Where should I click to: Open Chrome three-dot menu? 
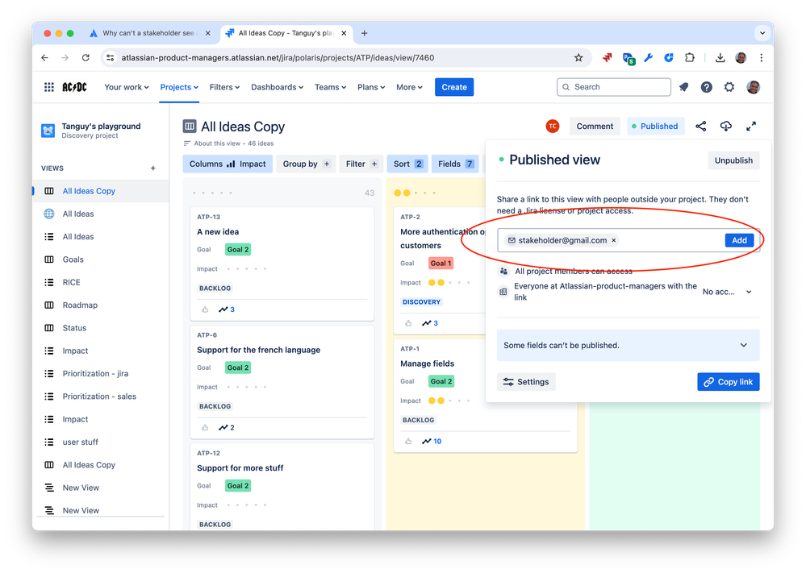pos(762,57)
